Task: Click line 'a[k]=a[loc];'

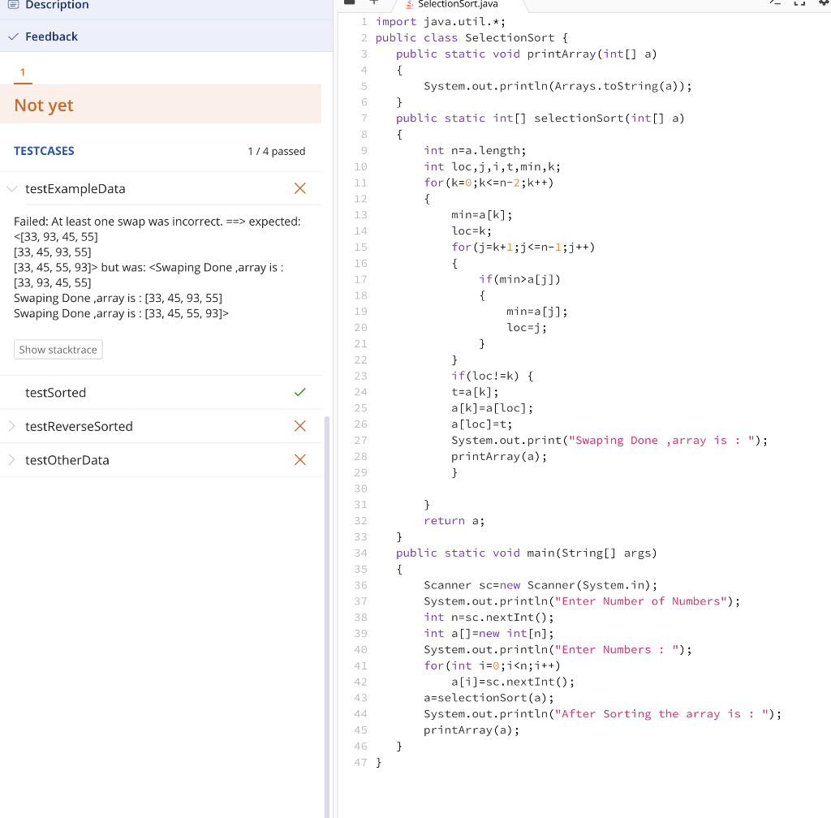Action: pos(492,408)
